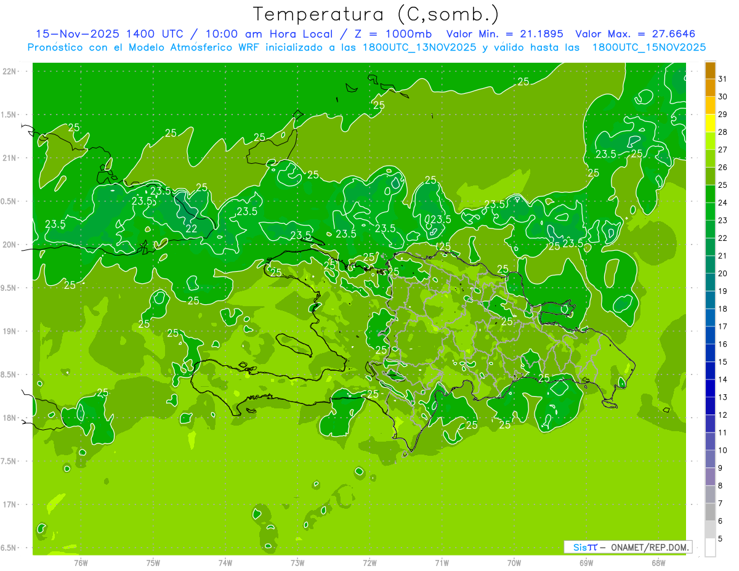Screen dimensions: 739x571
Task: Select the blue swatch between 16 and 17
Action: (x=710, y=335)
